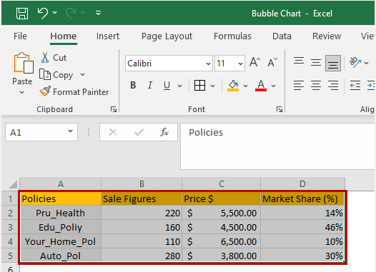376x272 pixels.
Task: Click the Sale Figures header cell
Action: (x=142, y=198)
